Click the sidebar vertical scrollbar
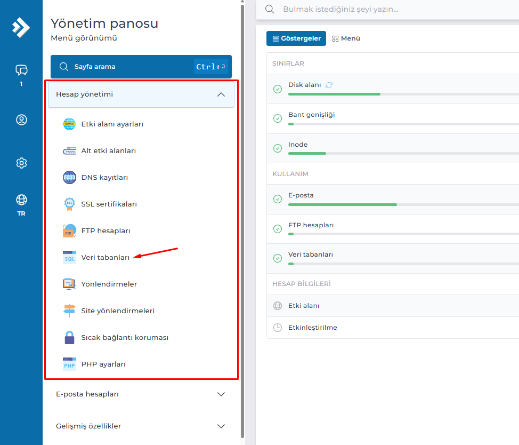519x445 pixels. (x=242, y=220)
